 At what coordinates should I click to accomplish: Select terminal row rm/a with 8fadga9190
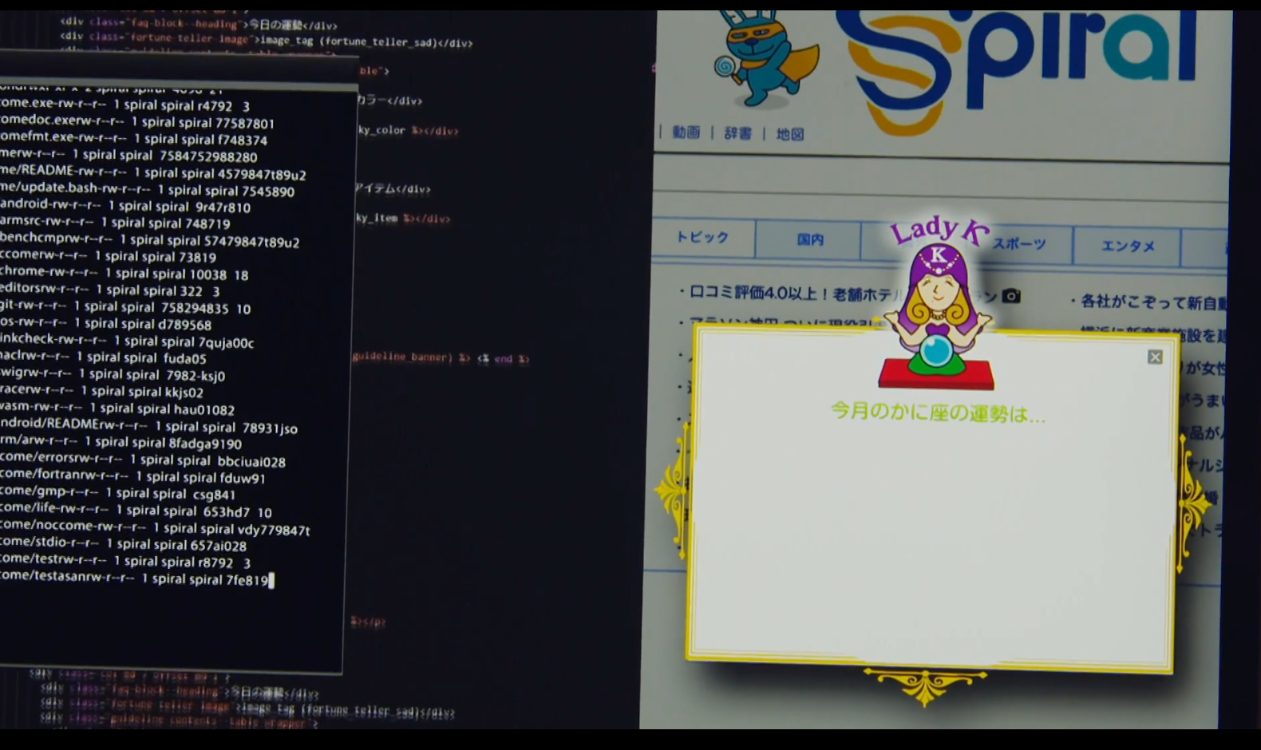pyautogui.click(x=121, y=443)
